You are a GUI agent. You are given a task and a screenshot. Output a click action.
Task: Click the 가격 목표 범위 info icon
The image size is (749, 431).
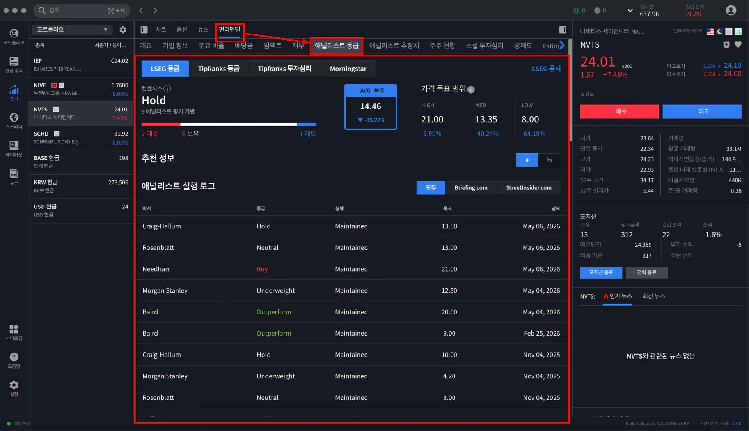[471, 90]
